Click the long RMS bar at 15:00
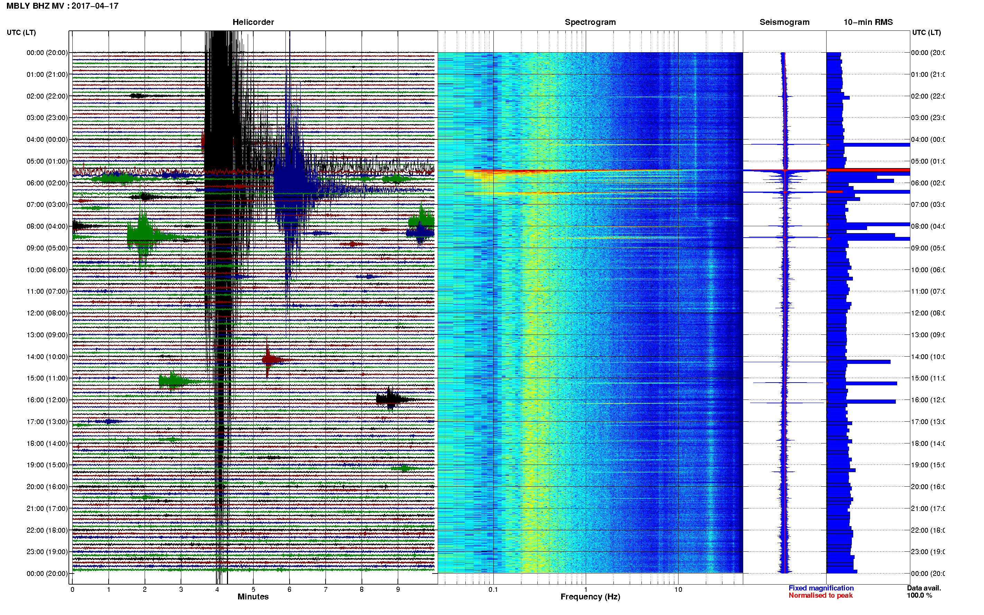The width and height of the screenshot is (984, 615). (x=862, y=384)
